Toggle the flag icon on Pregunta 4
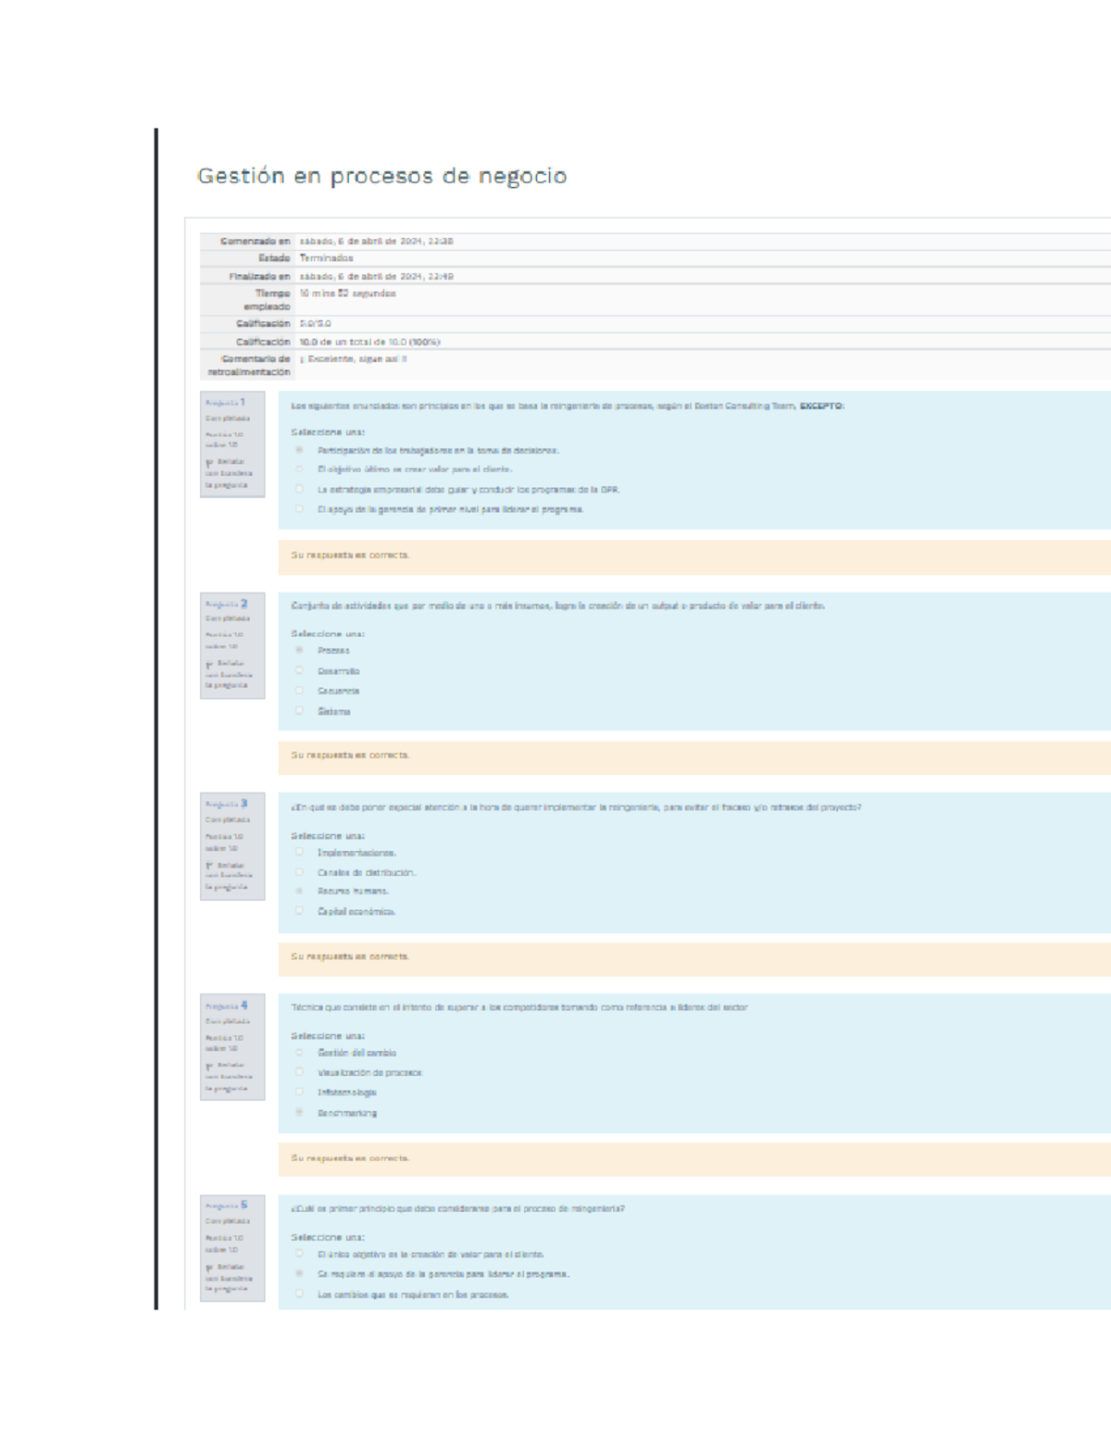 (209, 1066)
